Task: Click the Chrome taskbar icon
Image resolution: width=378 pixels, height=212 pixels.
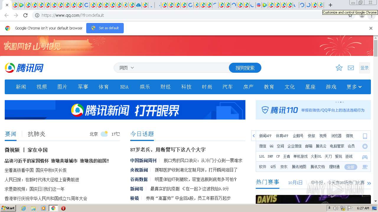Action: (x=53, y=208)
